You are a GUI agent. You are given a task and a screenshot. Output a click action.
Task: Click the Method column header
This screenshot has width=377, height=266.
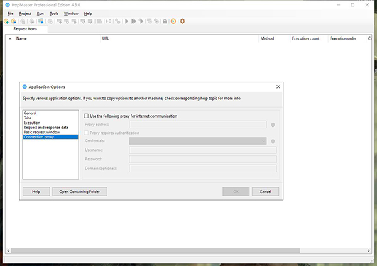pyautogui.click(x=275, y=38)
